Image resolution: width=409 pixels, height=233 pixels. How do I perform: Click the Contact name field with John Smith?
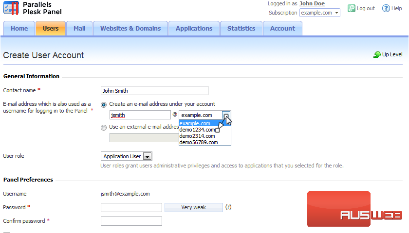[x=154, y=90]
